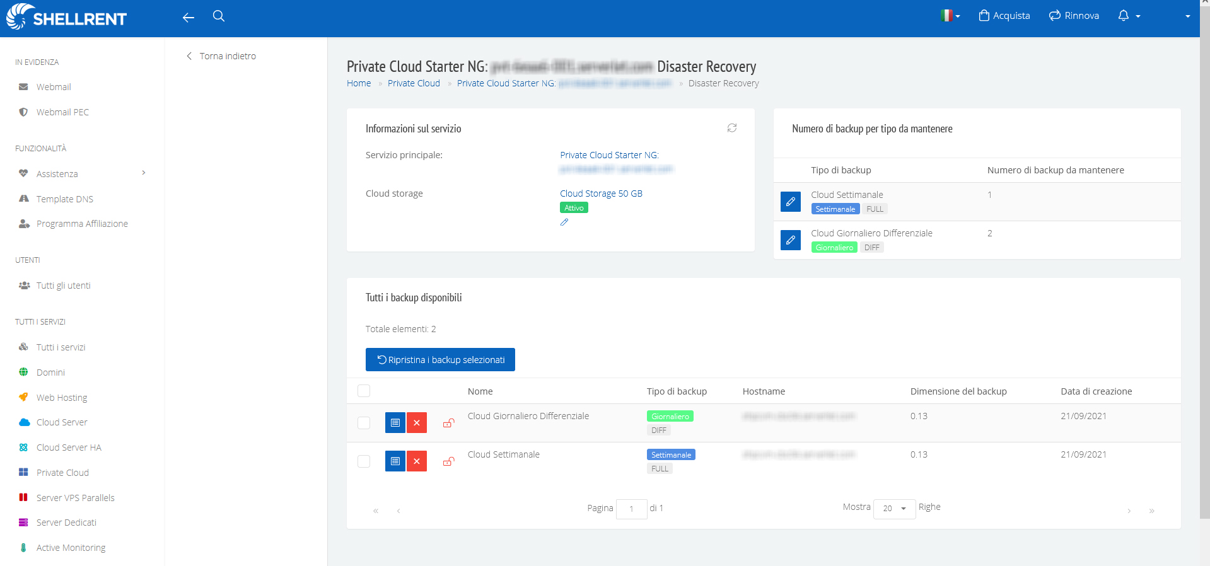Screen dimensions: 1210x566
Task: Click the Private Cloud sidebar icon
Action: point(23,472)
